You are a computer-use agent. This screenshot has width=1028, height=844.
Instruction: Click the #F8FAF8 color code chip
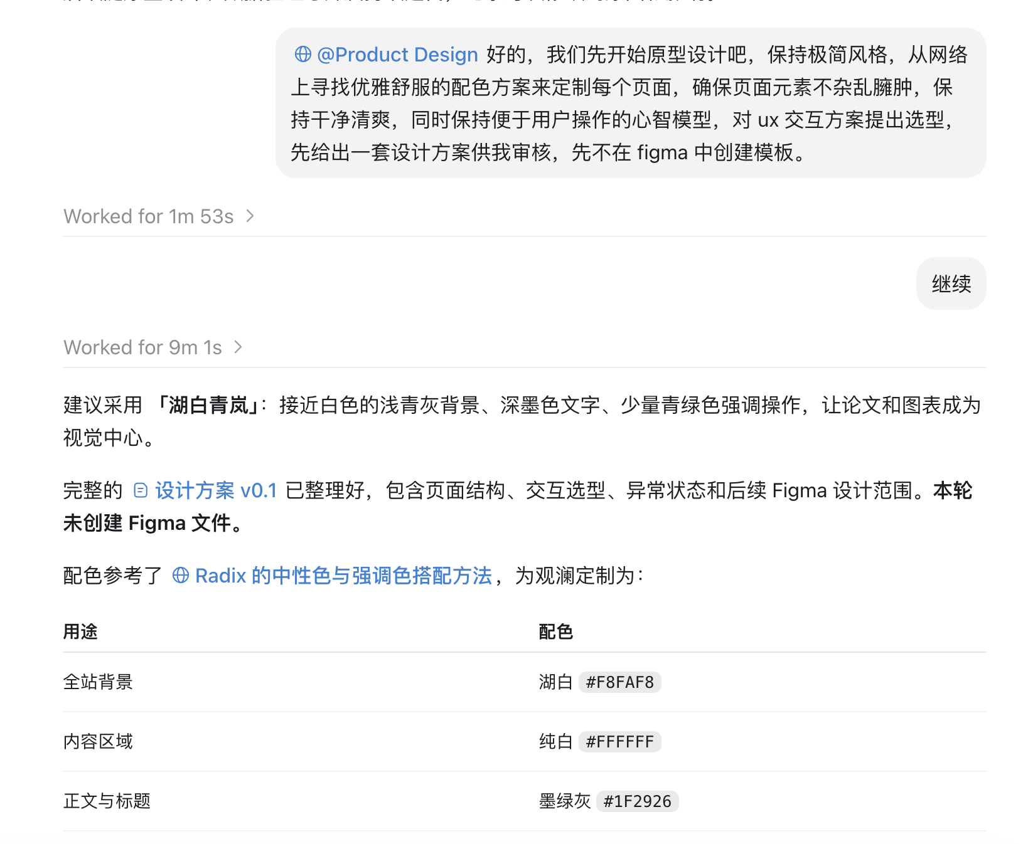(619, 682)
